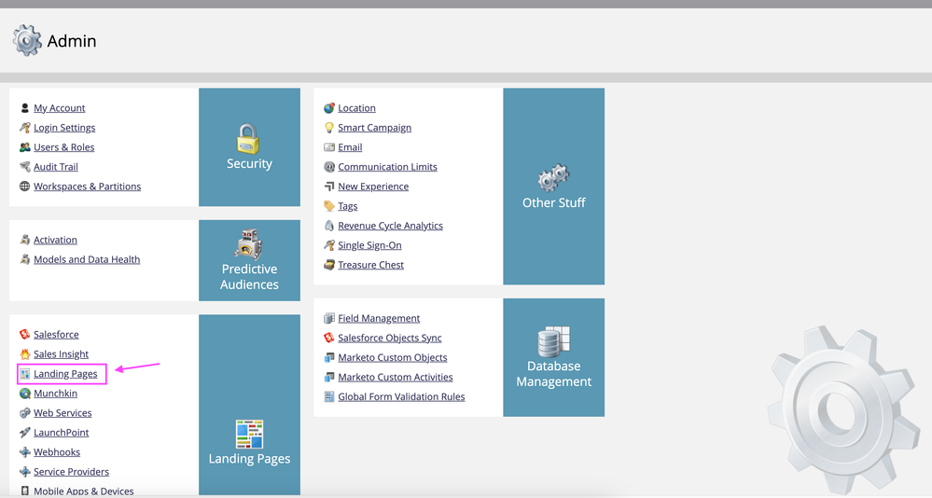Click the Models and Data Health icon
Screen dimensions: 932x498
24,259
